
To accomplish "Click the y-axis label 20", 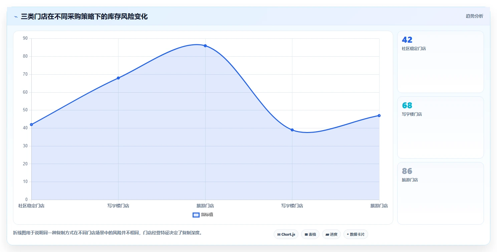I will tap(25, 164).
